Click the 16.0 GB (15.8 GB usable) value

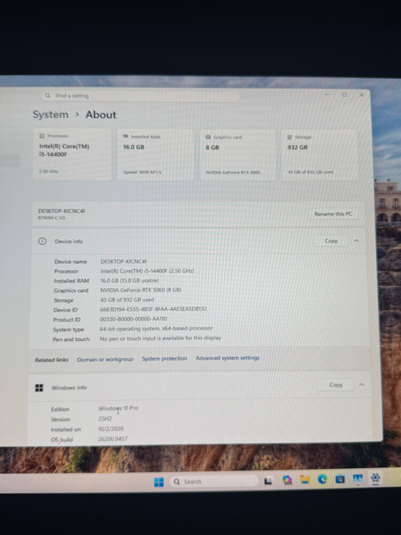pyautogui.click(x=129, y=280)
